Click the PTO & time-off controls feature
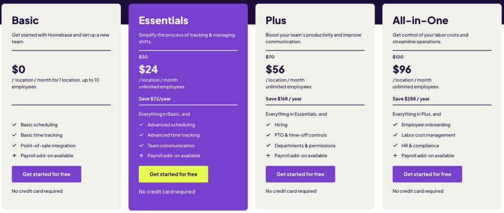The height and width of the screenshot is (213, 504). (x=300, y=135)
